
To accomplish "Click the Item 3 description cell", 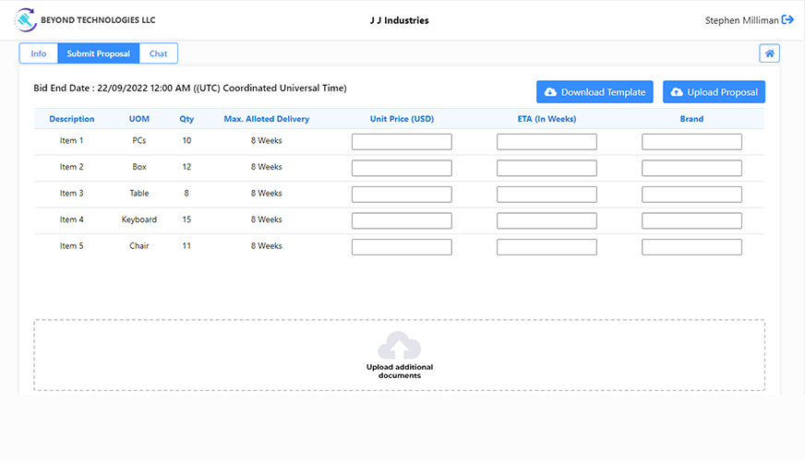I will click(x=71, y=194).
